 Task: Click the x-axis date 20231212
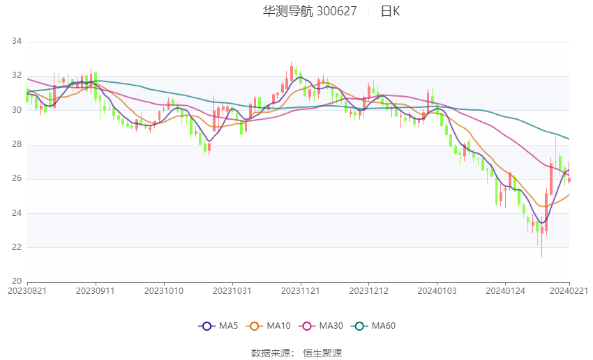369,291
